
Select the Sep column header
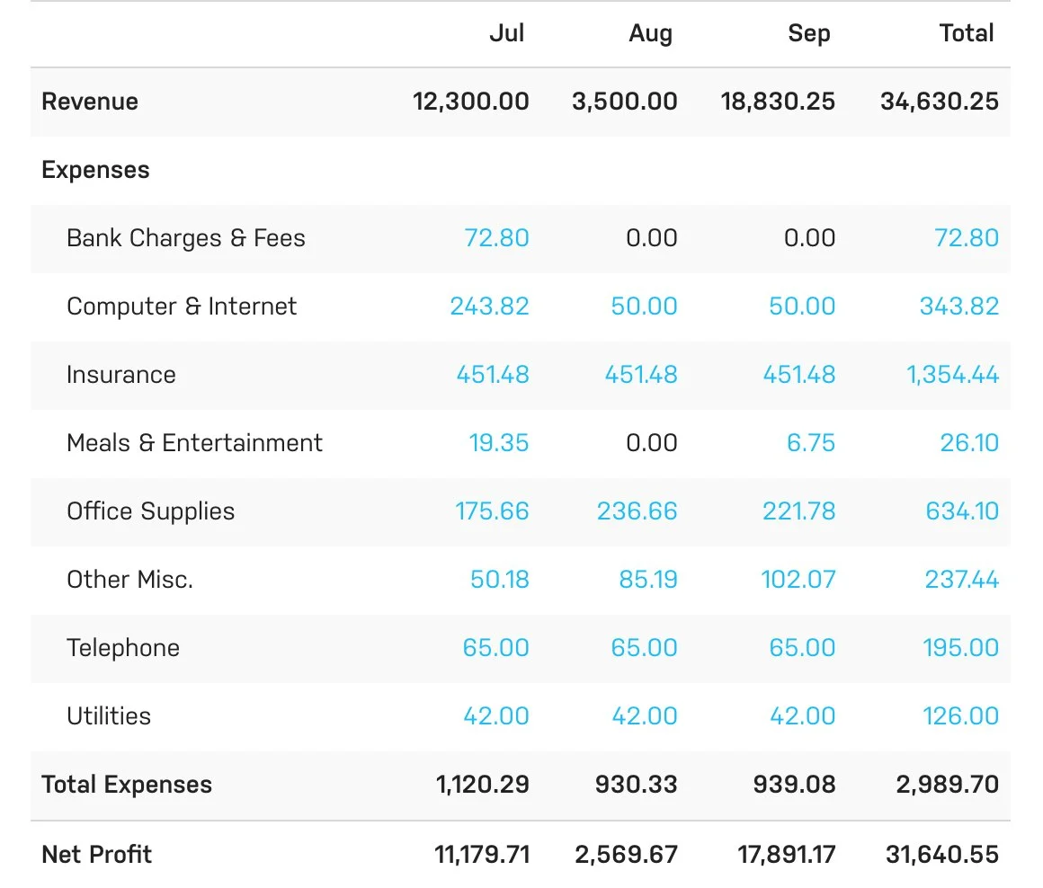(x=808, y=33)
